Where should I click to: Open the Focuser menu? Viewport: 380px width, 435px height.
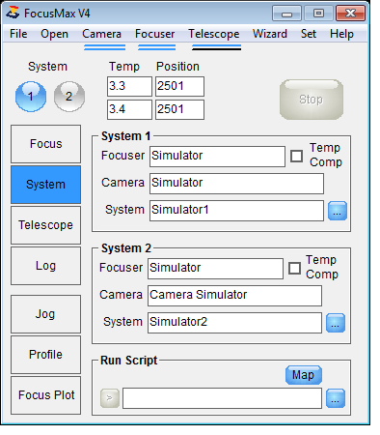pos(154,34)
